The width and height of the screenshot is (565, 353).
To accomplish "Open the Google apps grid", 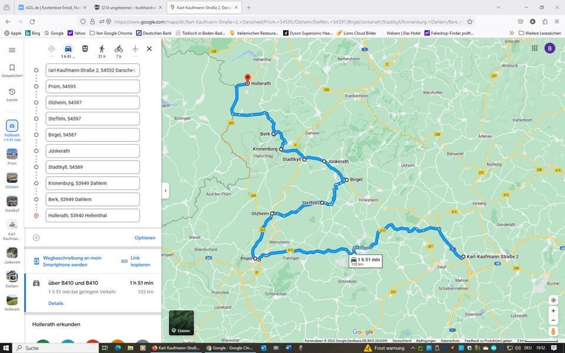I will [534, 48].
